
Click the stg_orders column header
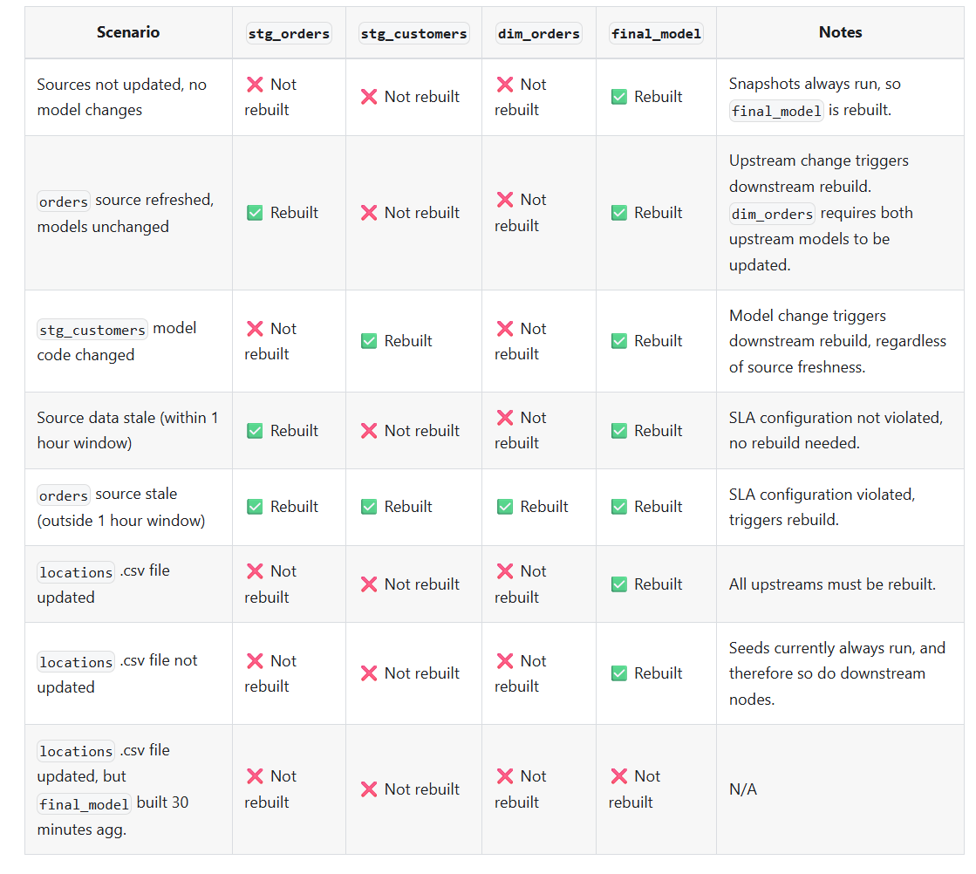coord(289,34)
